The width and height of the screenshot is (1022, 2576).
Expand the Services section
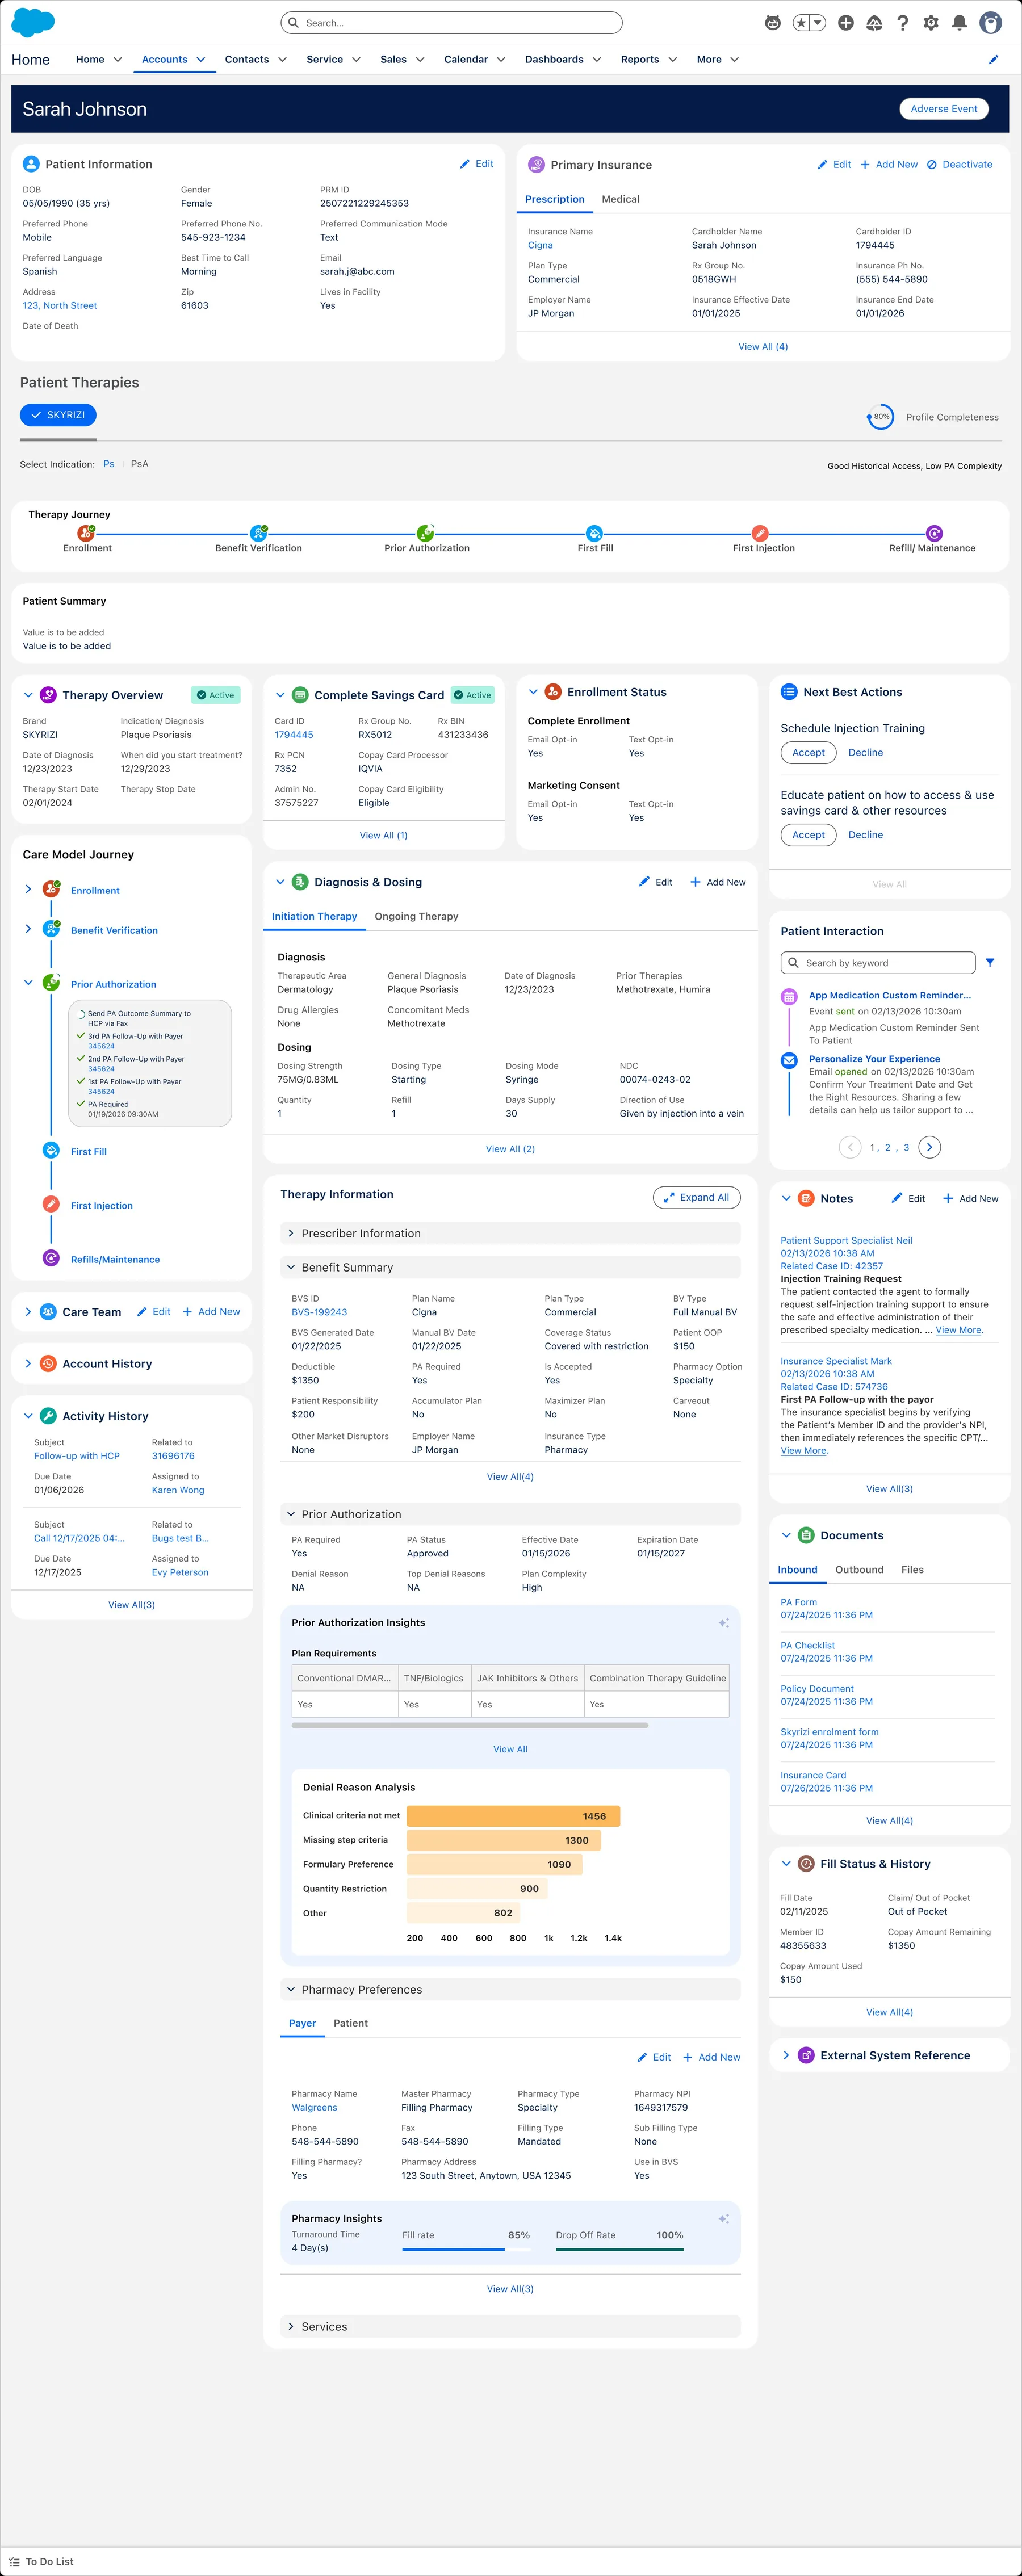pos(291,2327)
